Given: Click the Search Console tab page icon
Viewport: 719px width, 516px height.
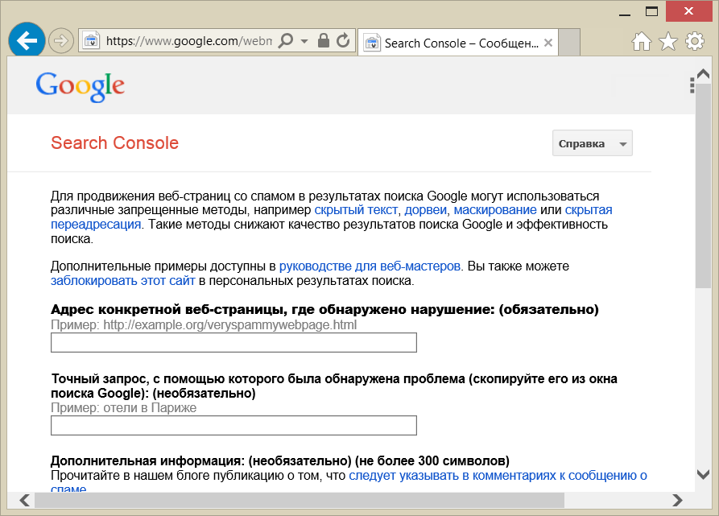Looking at the screenshot, I should (372, 43).
